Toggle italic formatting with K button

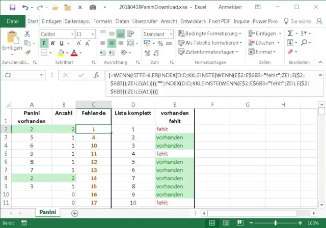53,43
